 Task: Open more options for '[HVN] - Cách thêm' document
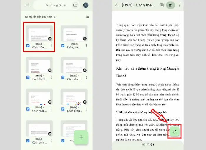(51, 45)
